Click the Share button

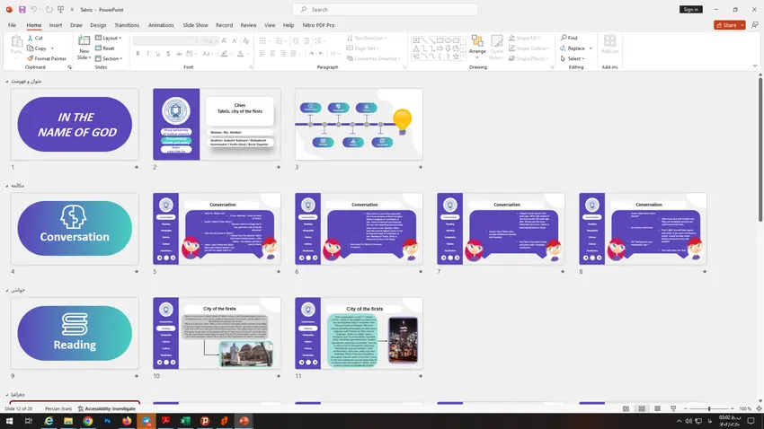point(728,25)
